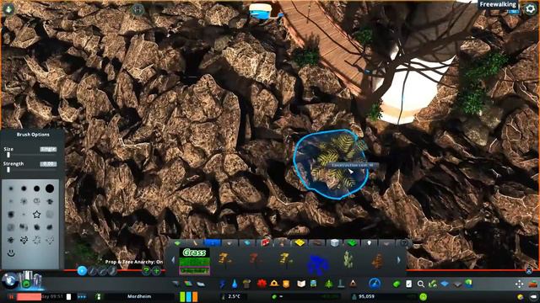Screen dimensions: 540x303
Task: Select the highlighted blue landscaping tab
Action: click(x=212, y=243)
